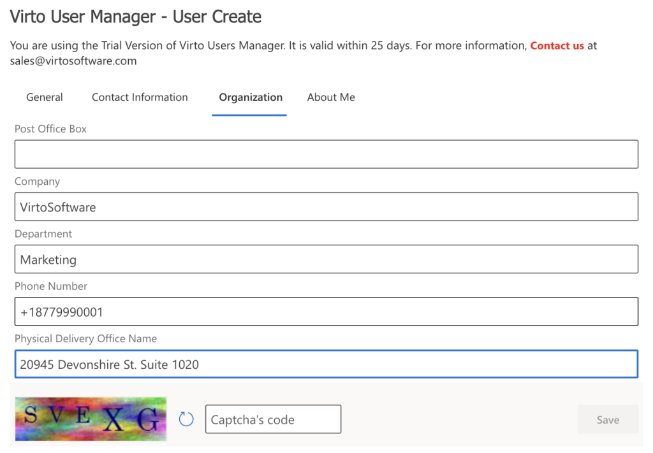Select the Virto User Manager page title
The height and width of the screenshot is (453, 653).
(x=135, y=17)
